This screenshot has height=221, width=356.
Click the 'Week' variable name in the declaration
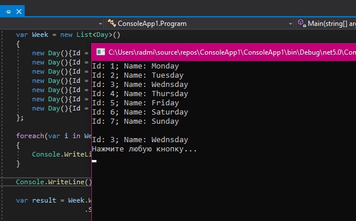tap(40, 35)
